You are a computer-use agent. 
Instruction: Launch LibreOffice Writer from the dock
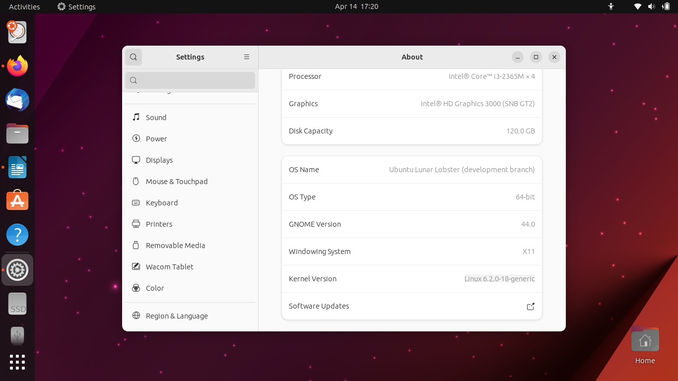[x=17, y=167]
